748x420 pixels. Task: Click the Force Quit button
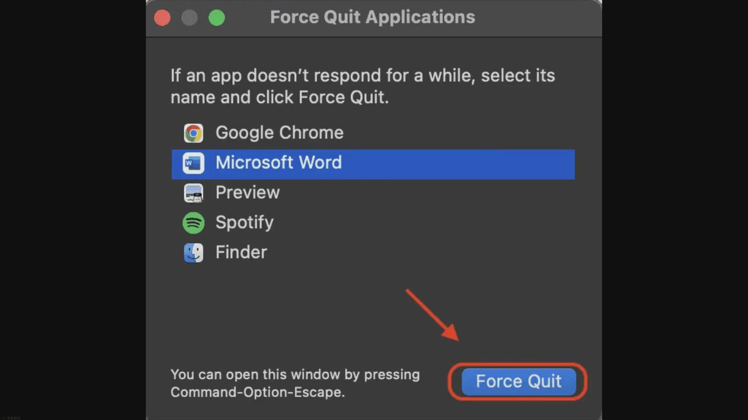[519, 381]
